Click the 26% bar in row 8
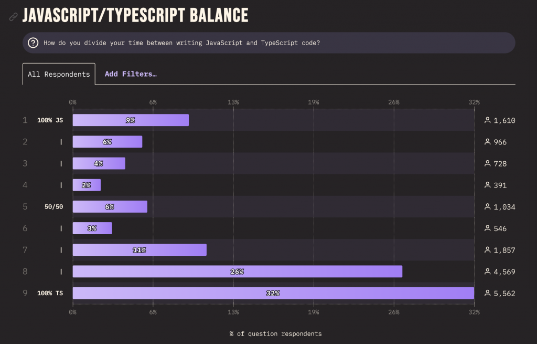537x344 pixels. pyautogui.click(x=237, y=272)
